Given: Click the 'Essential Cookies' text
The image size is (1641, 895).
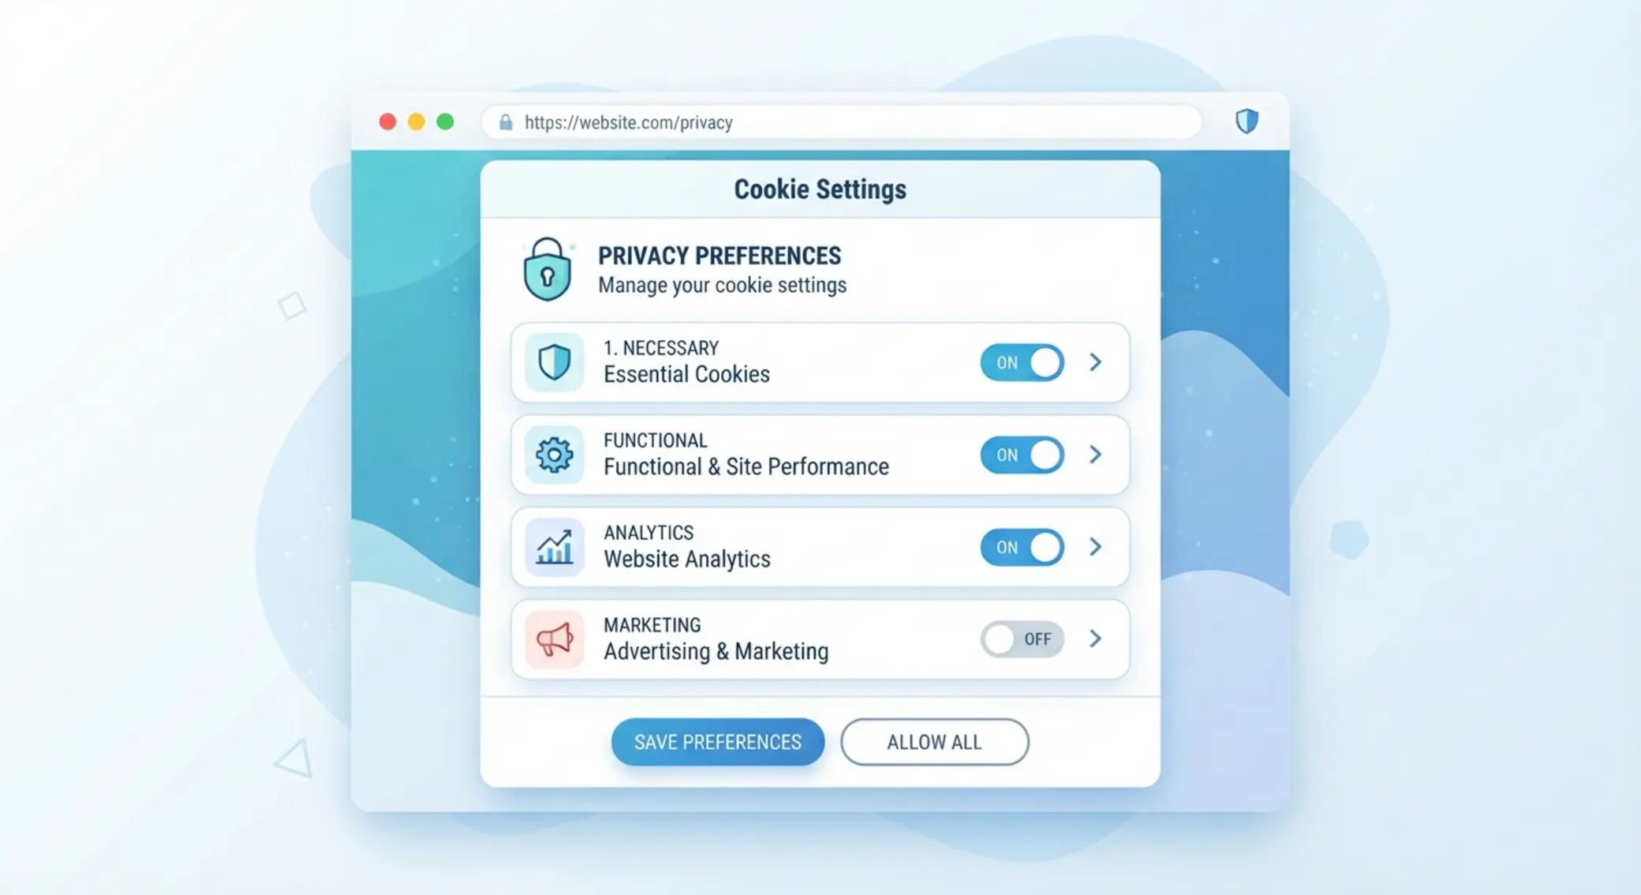Looking at the screenshot, I should [x=686, y=374].
